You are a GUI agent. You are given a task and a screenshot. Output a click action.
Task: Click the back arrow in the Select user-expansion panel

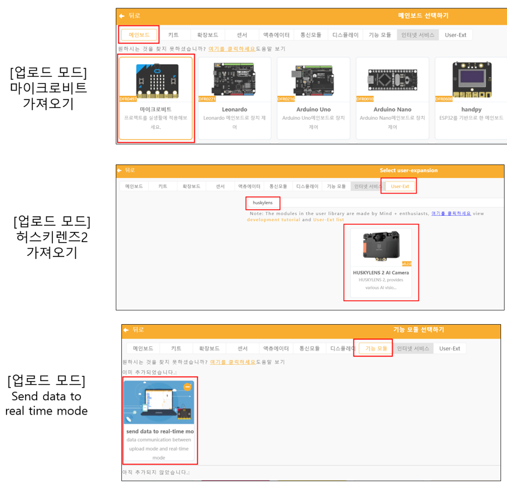click(x=119, y=170)
